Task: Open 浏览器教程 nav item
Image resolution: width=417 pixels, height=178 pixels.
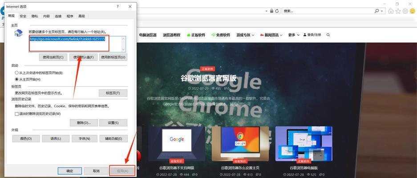Action: [171, 35]
